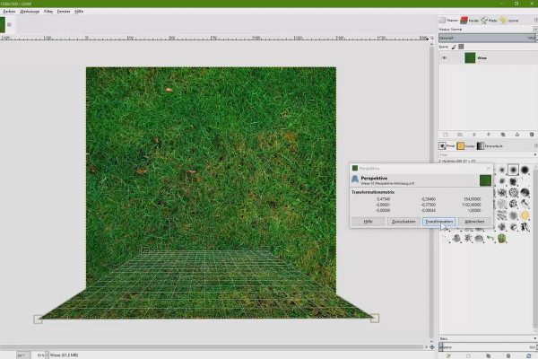Click the bottom-right perspective handle
Screen dimensions: 538x359
point(375,318)
